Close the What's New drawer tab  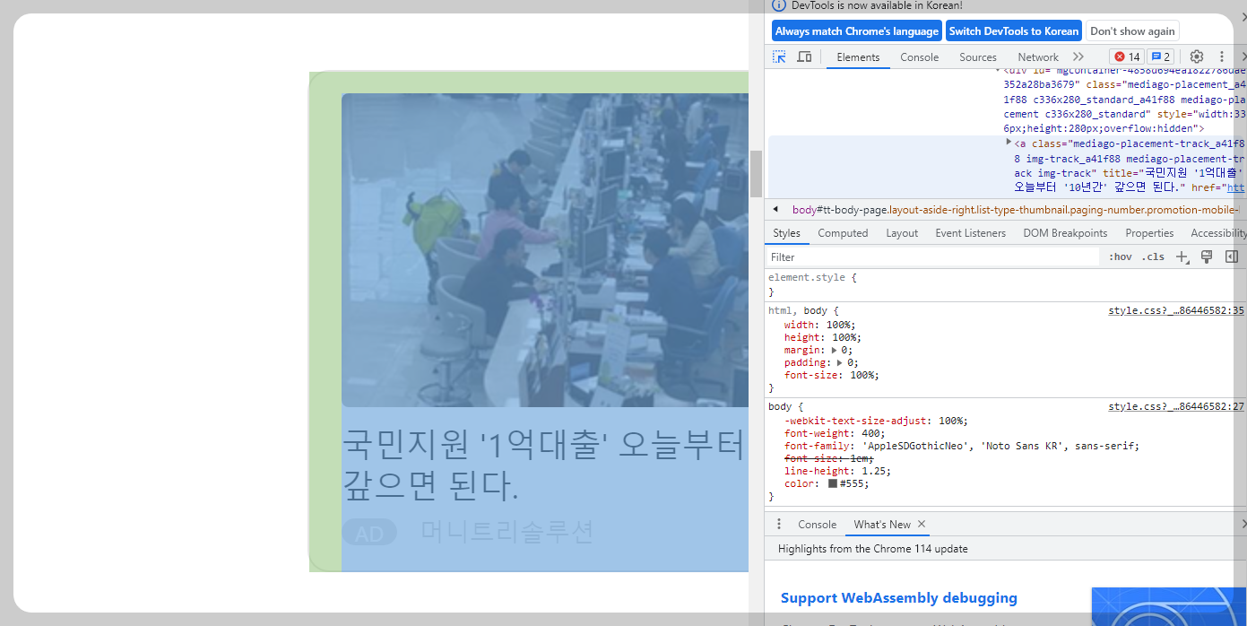coord(922,524)
